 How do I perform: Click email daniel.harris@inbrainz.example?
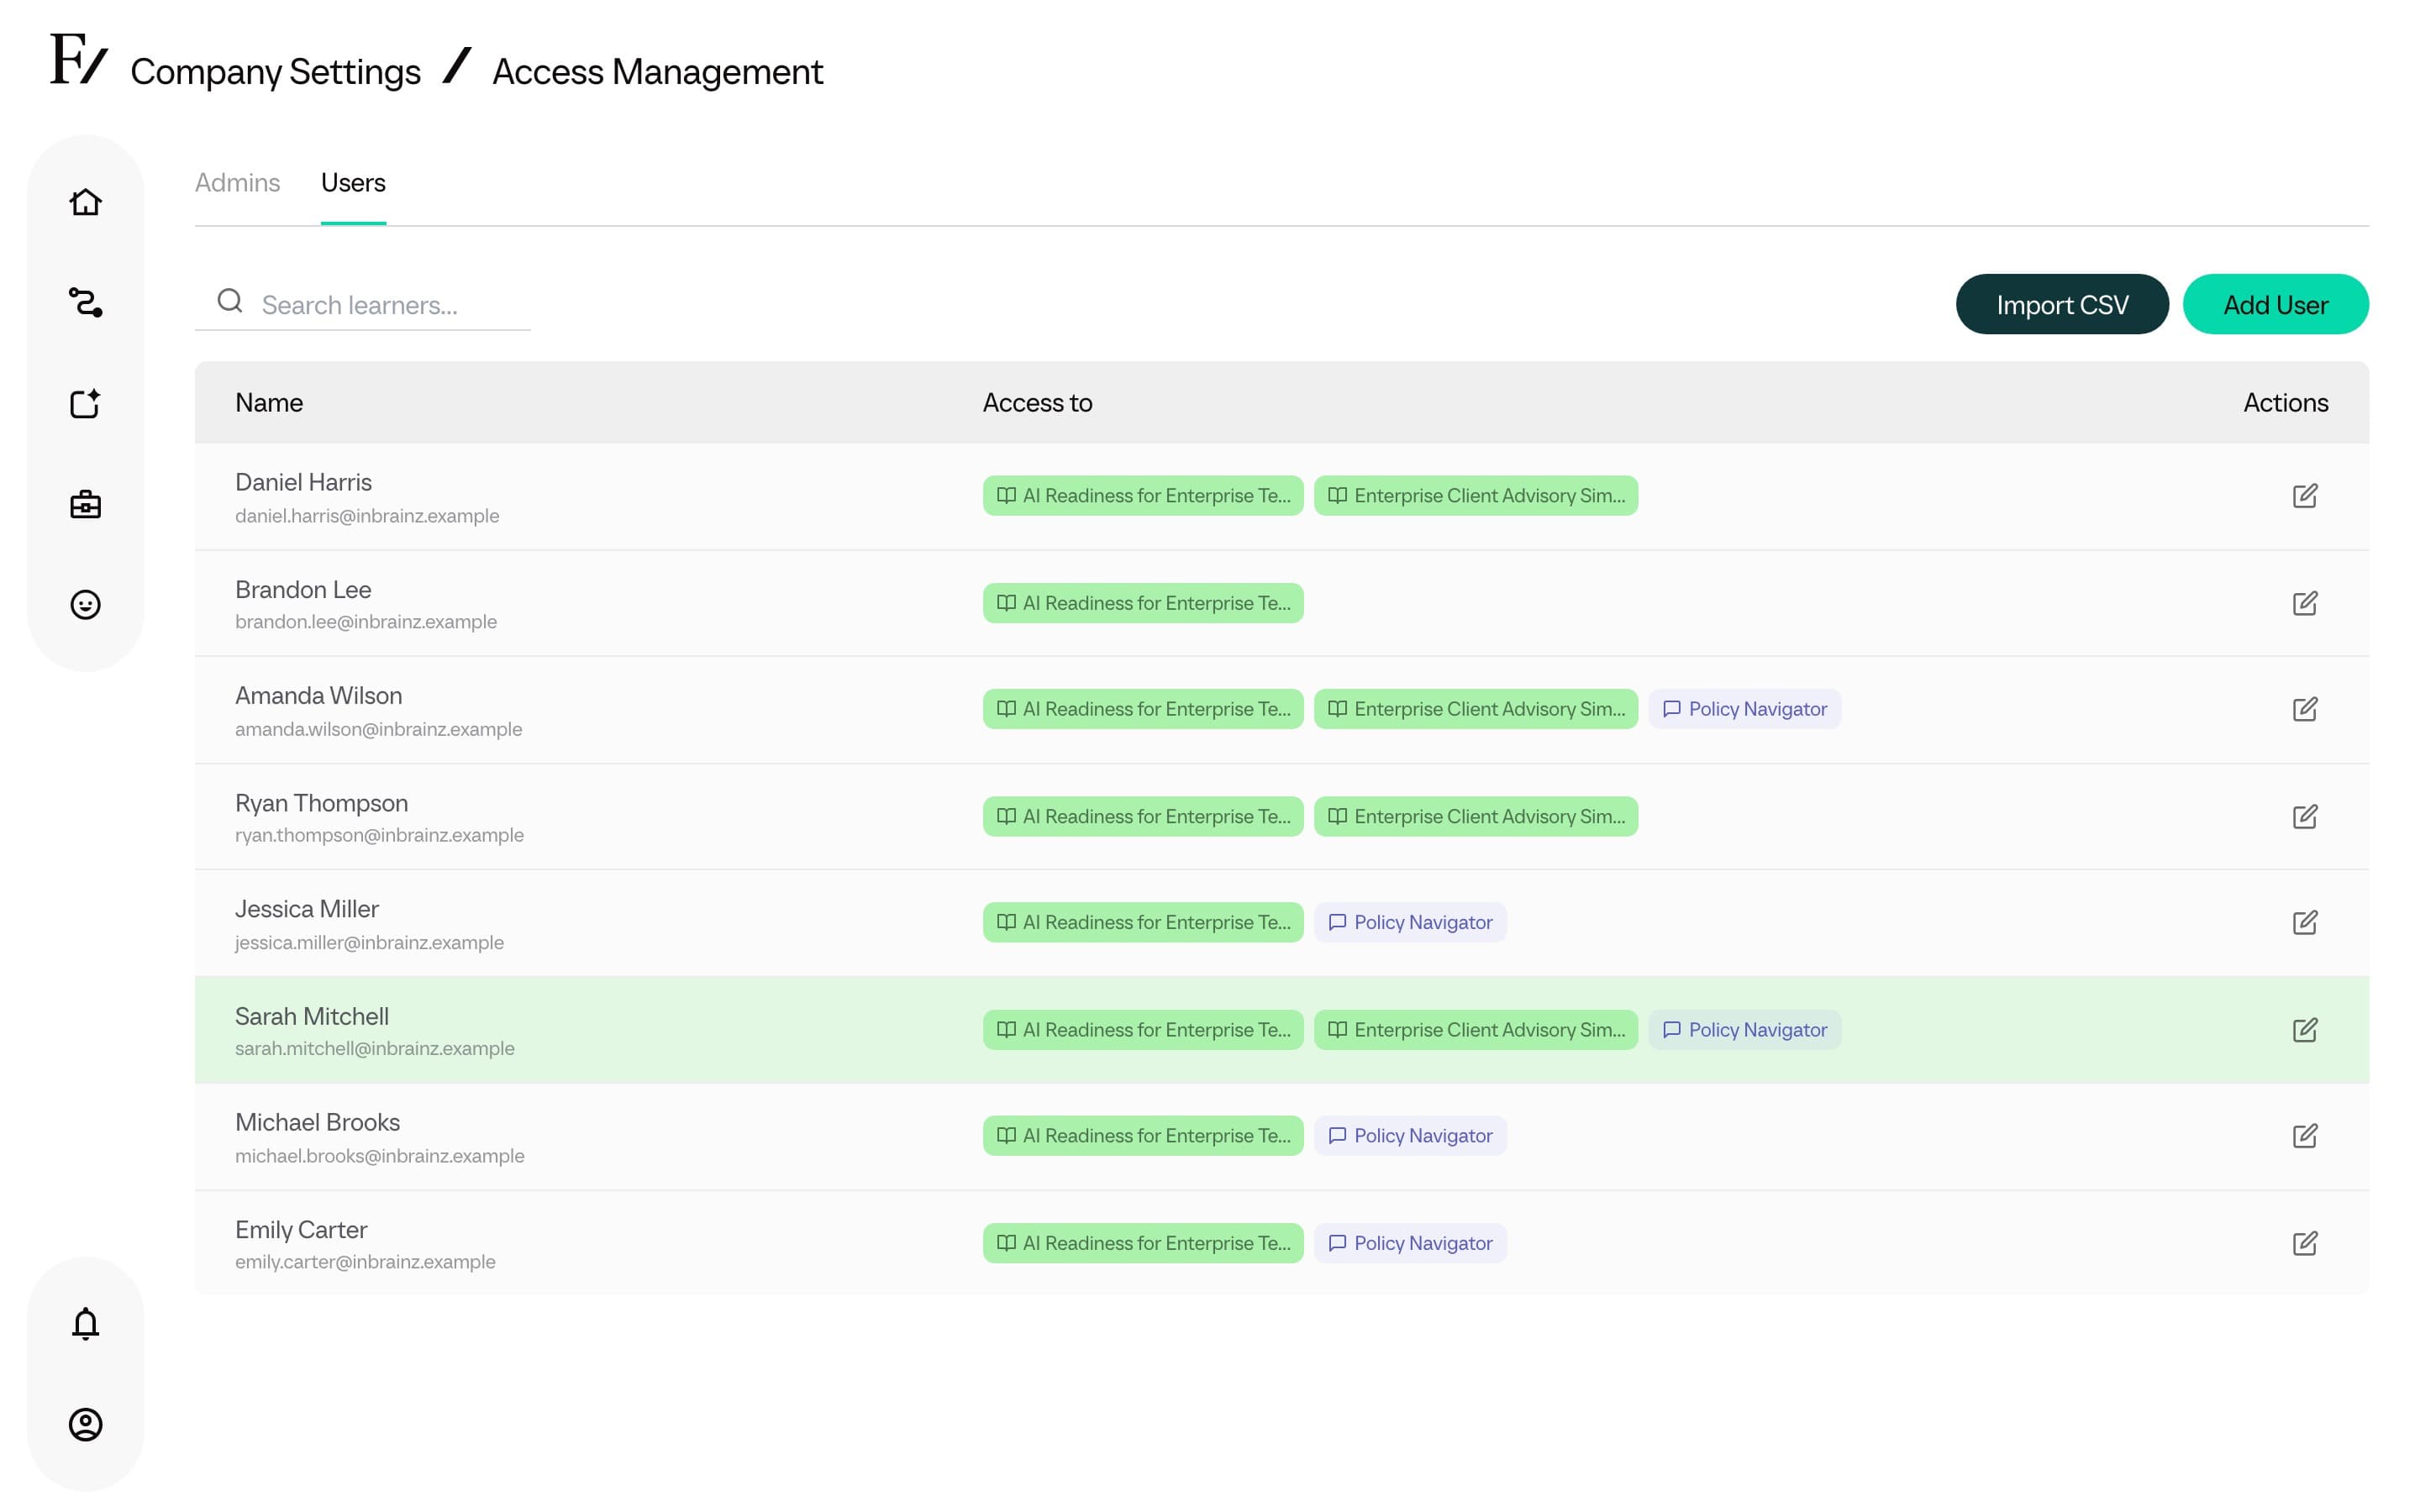click(367, 516)
